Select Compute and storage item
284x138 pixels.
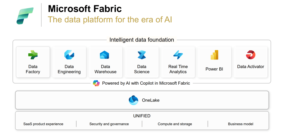coord(175,124)
